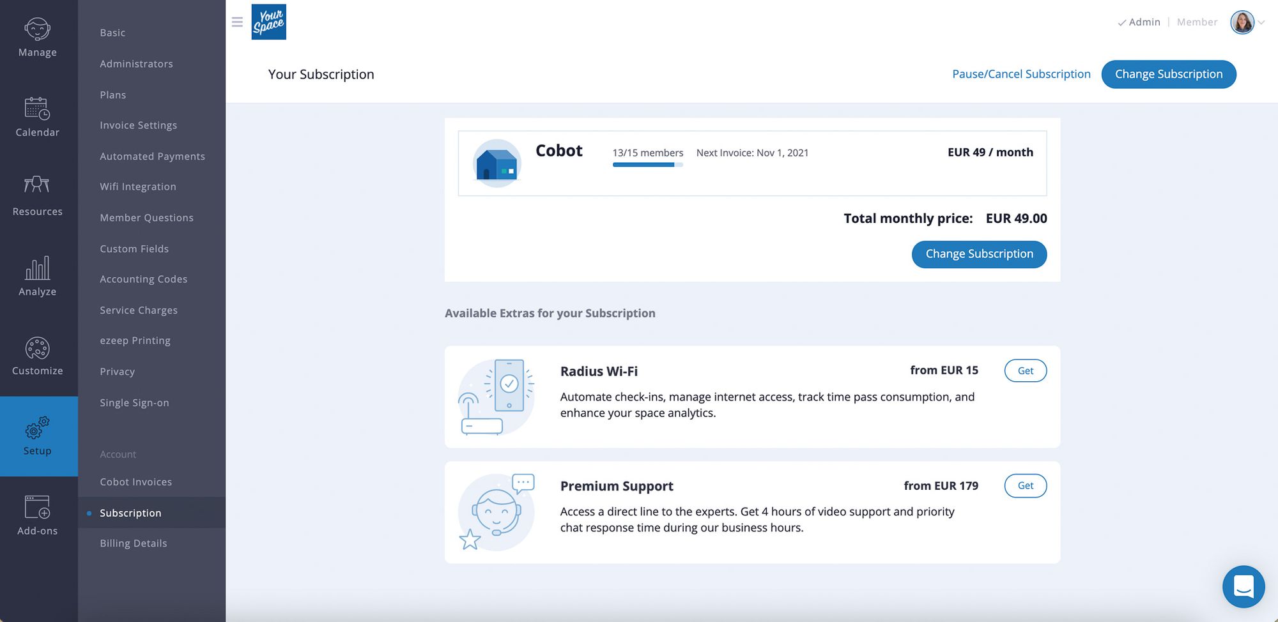Switch to Admin view
The width and height of the screenshot is (1278, 622).
point(1139,22)
